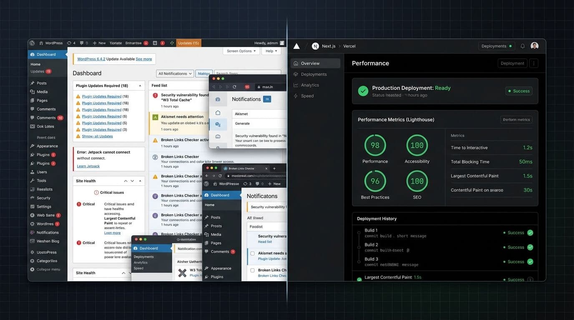The height and width of the screenshot is (320, 574).
Task: Open the WordPress 6.4.2 link
Action: tap(91, 59)
